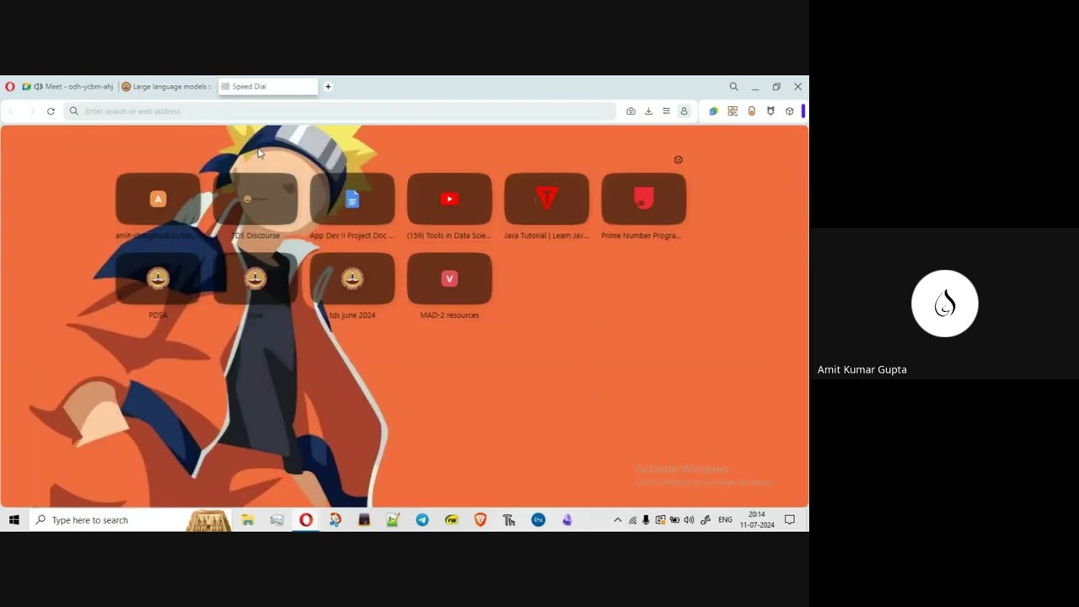
Task: Go back with the browser back arrow
Action: tap(12, 111)
